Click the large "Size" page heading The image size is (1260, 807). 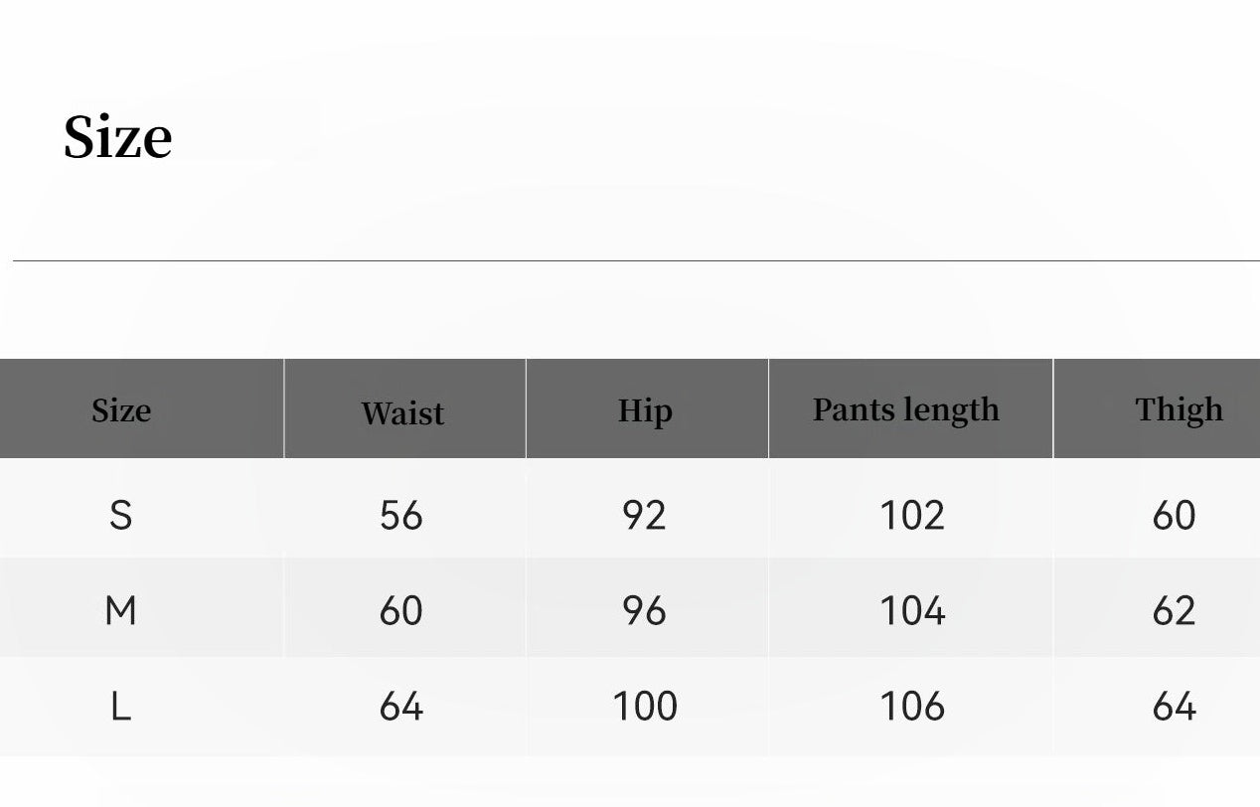[x=118, y=137]
